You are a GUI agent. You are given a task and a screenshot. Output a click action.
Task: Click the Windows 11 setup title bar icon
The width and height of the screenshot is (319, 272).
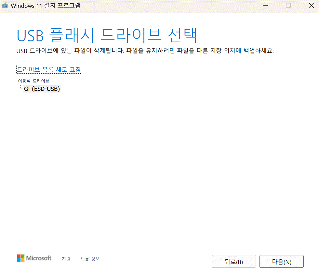(5, 5)
